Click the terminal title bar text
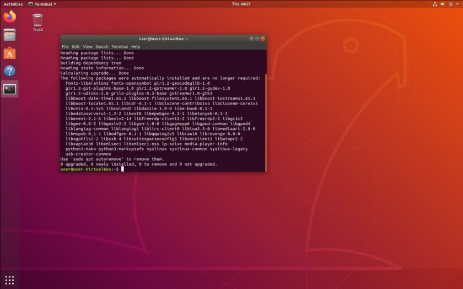 pos(163,39)
